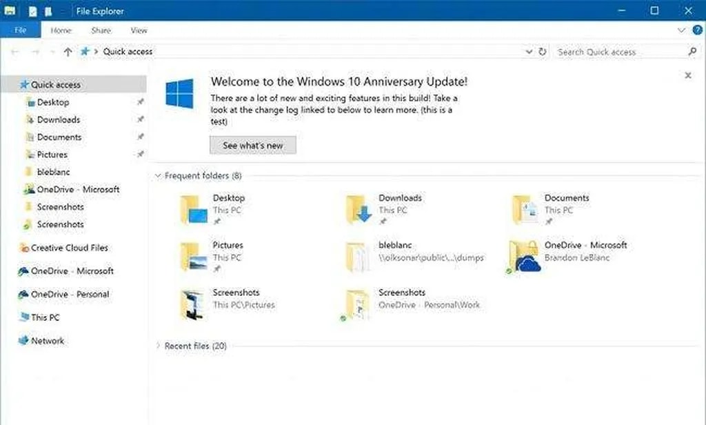Click the Windows logo in welcome banner
Viewport: 706px width, 425px height.
click(x=179, y=93)
